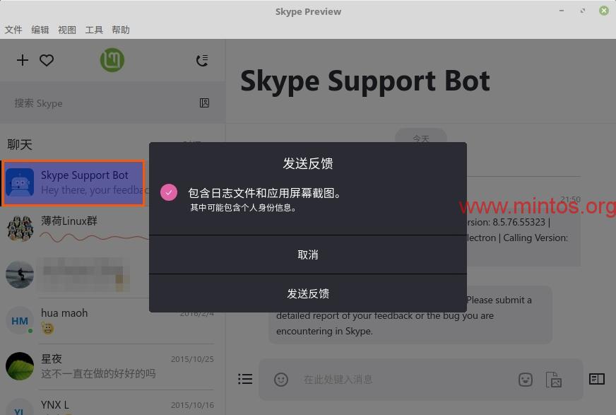Open the list menu icon left of message box

pyautogui.click(x=245, y=380)
